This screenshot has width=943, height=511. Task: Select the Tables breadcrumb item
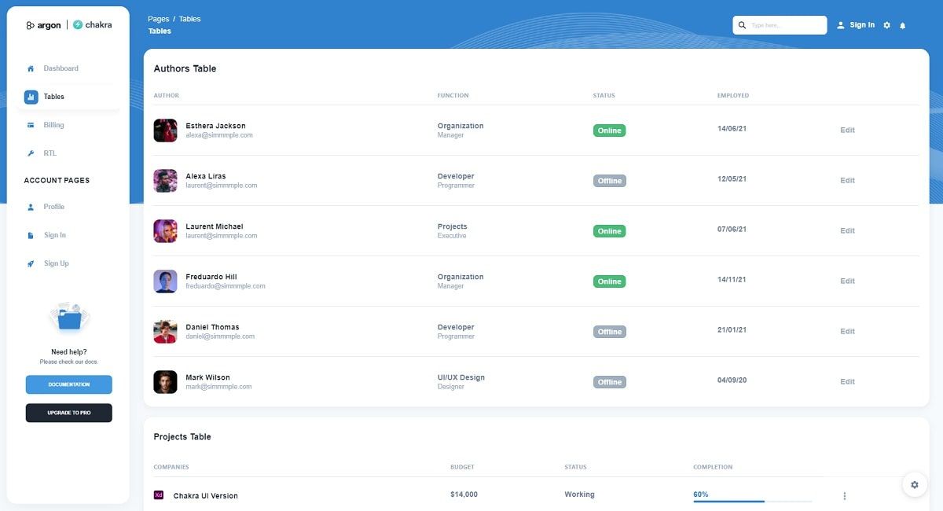point(192,18)
